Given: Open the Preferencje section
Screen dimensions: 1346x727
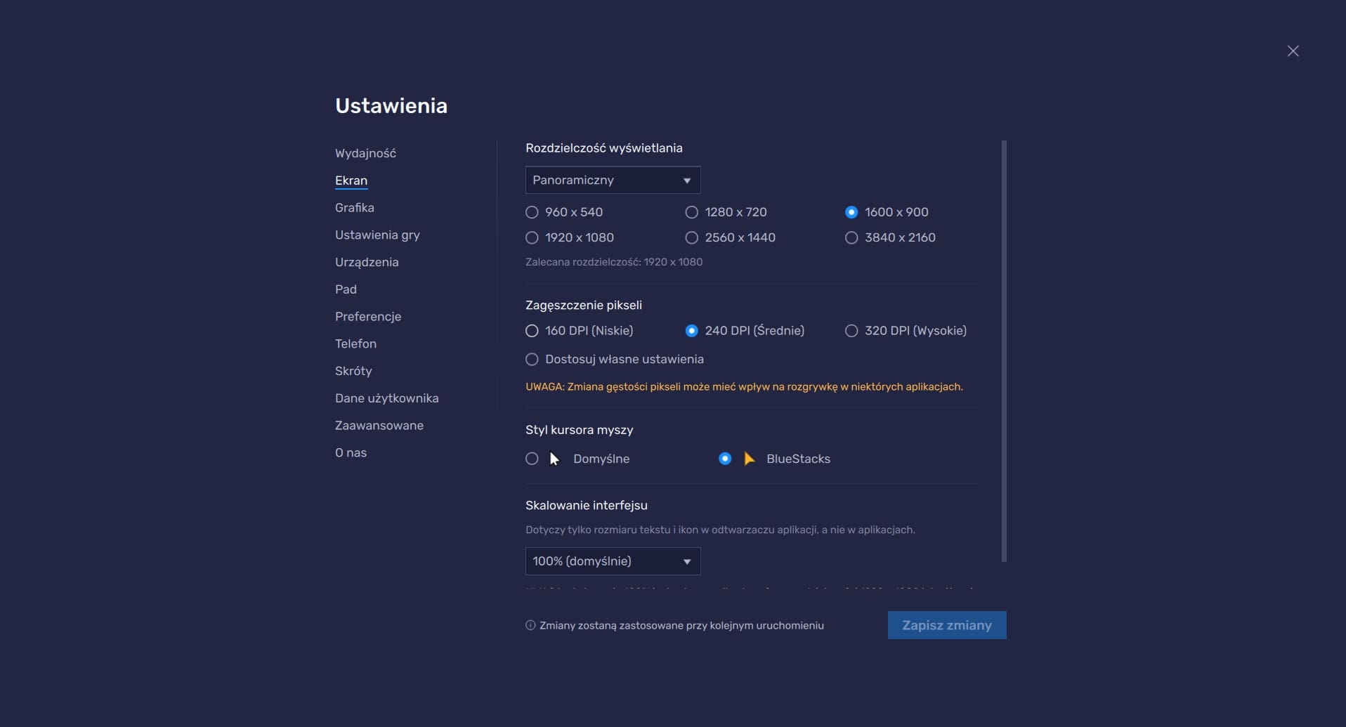Looking at the screenshot, I should point(368,317).
